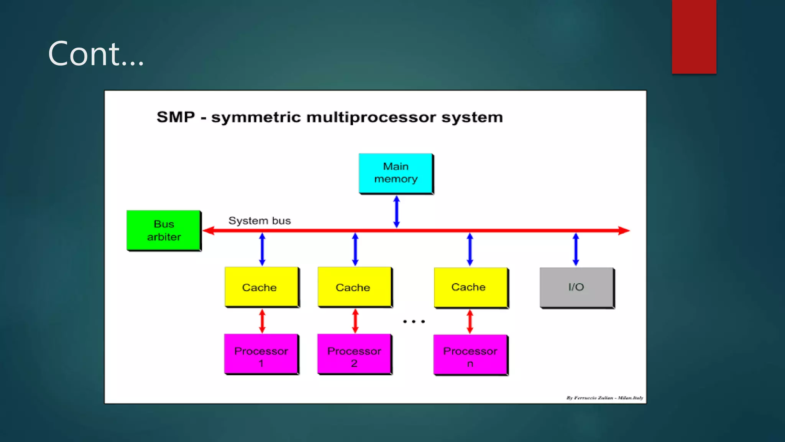Click the SMP diagram heading text
The width and height of the screenshot is (785, 442).
330,117
